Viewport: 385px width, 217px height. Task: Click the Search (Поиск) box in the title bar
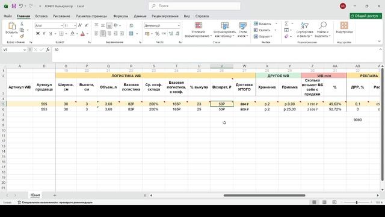click(x=194, y=6)
